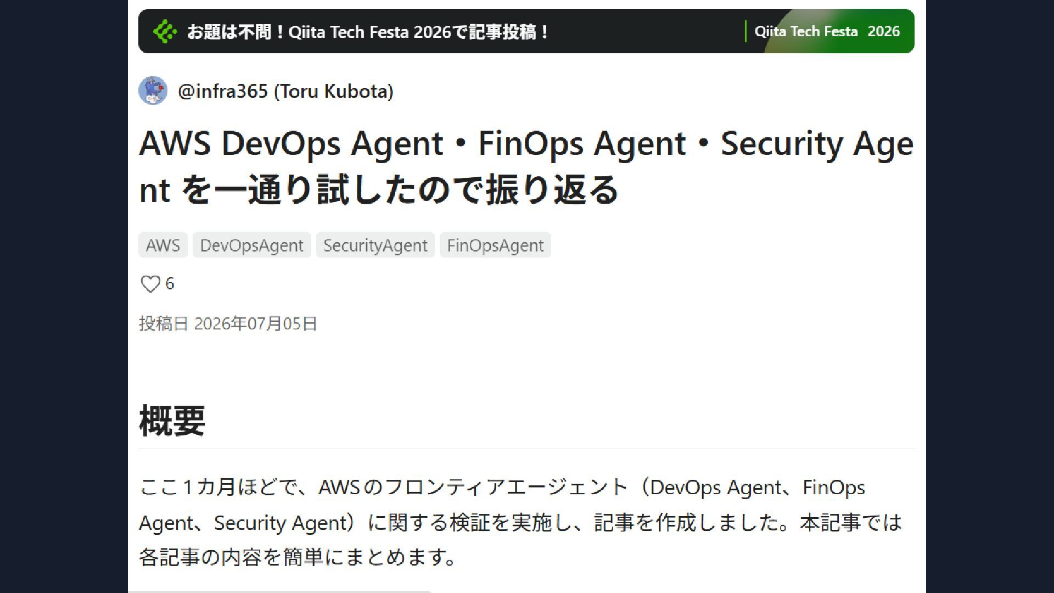Select the FinOpsAgent tag

(495, 245)
